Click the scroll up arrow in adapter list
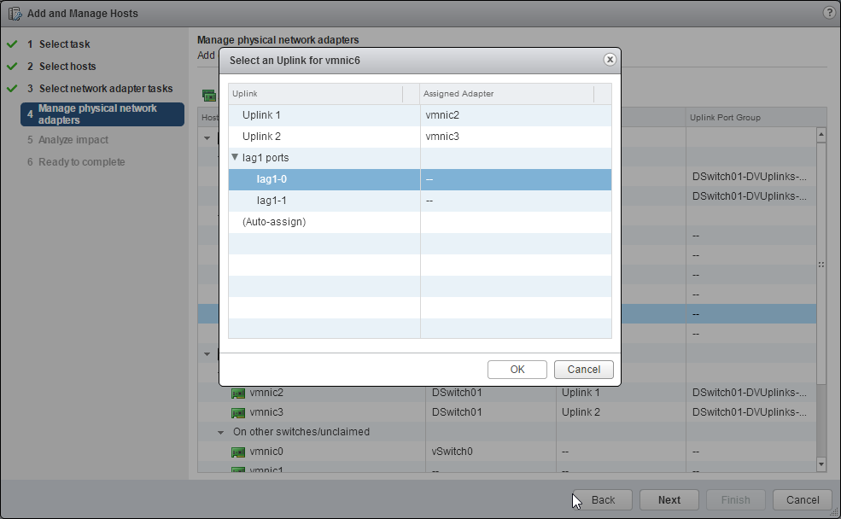Viewport: 841px width, 519px height. point(821,135)
